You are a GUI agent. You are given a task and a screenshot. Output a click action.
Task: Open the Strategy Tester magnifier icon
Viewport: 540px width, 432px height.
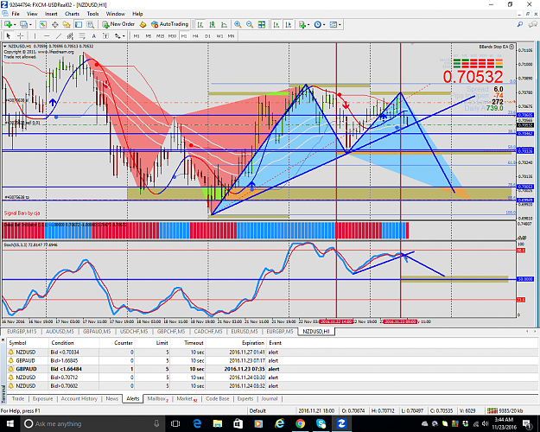coord(90,24)
